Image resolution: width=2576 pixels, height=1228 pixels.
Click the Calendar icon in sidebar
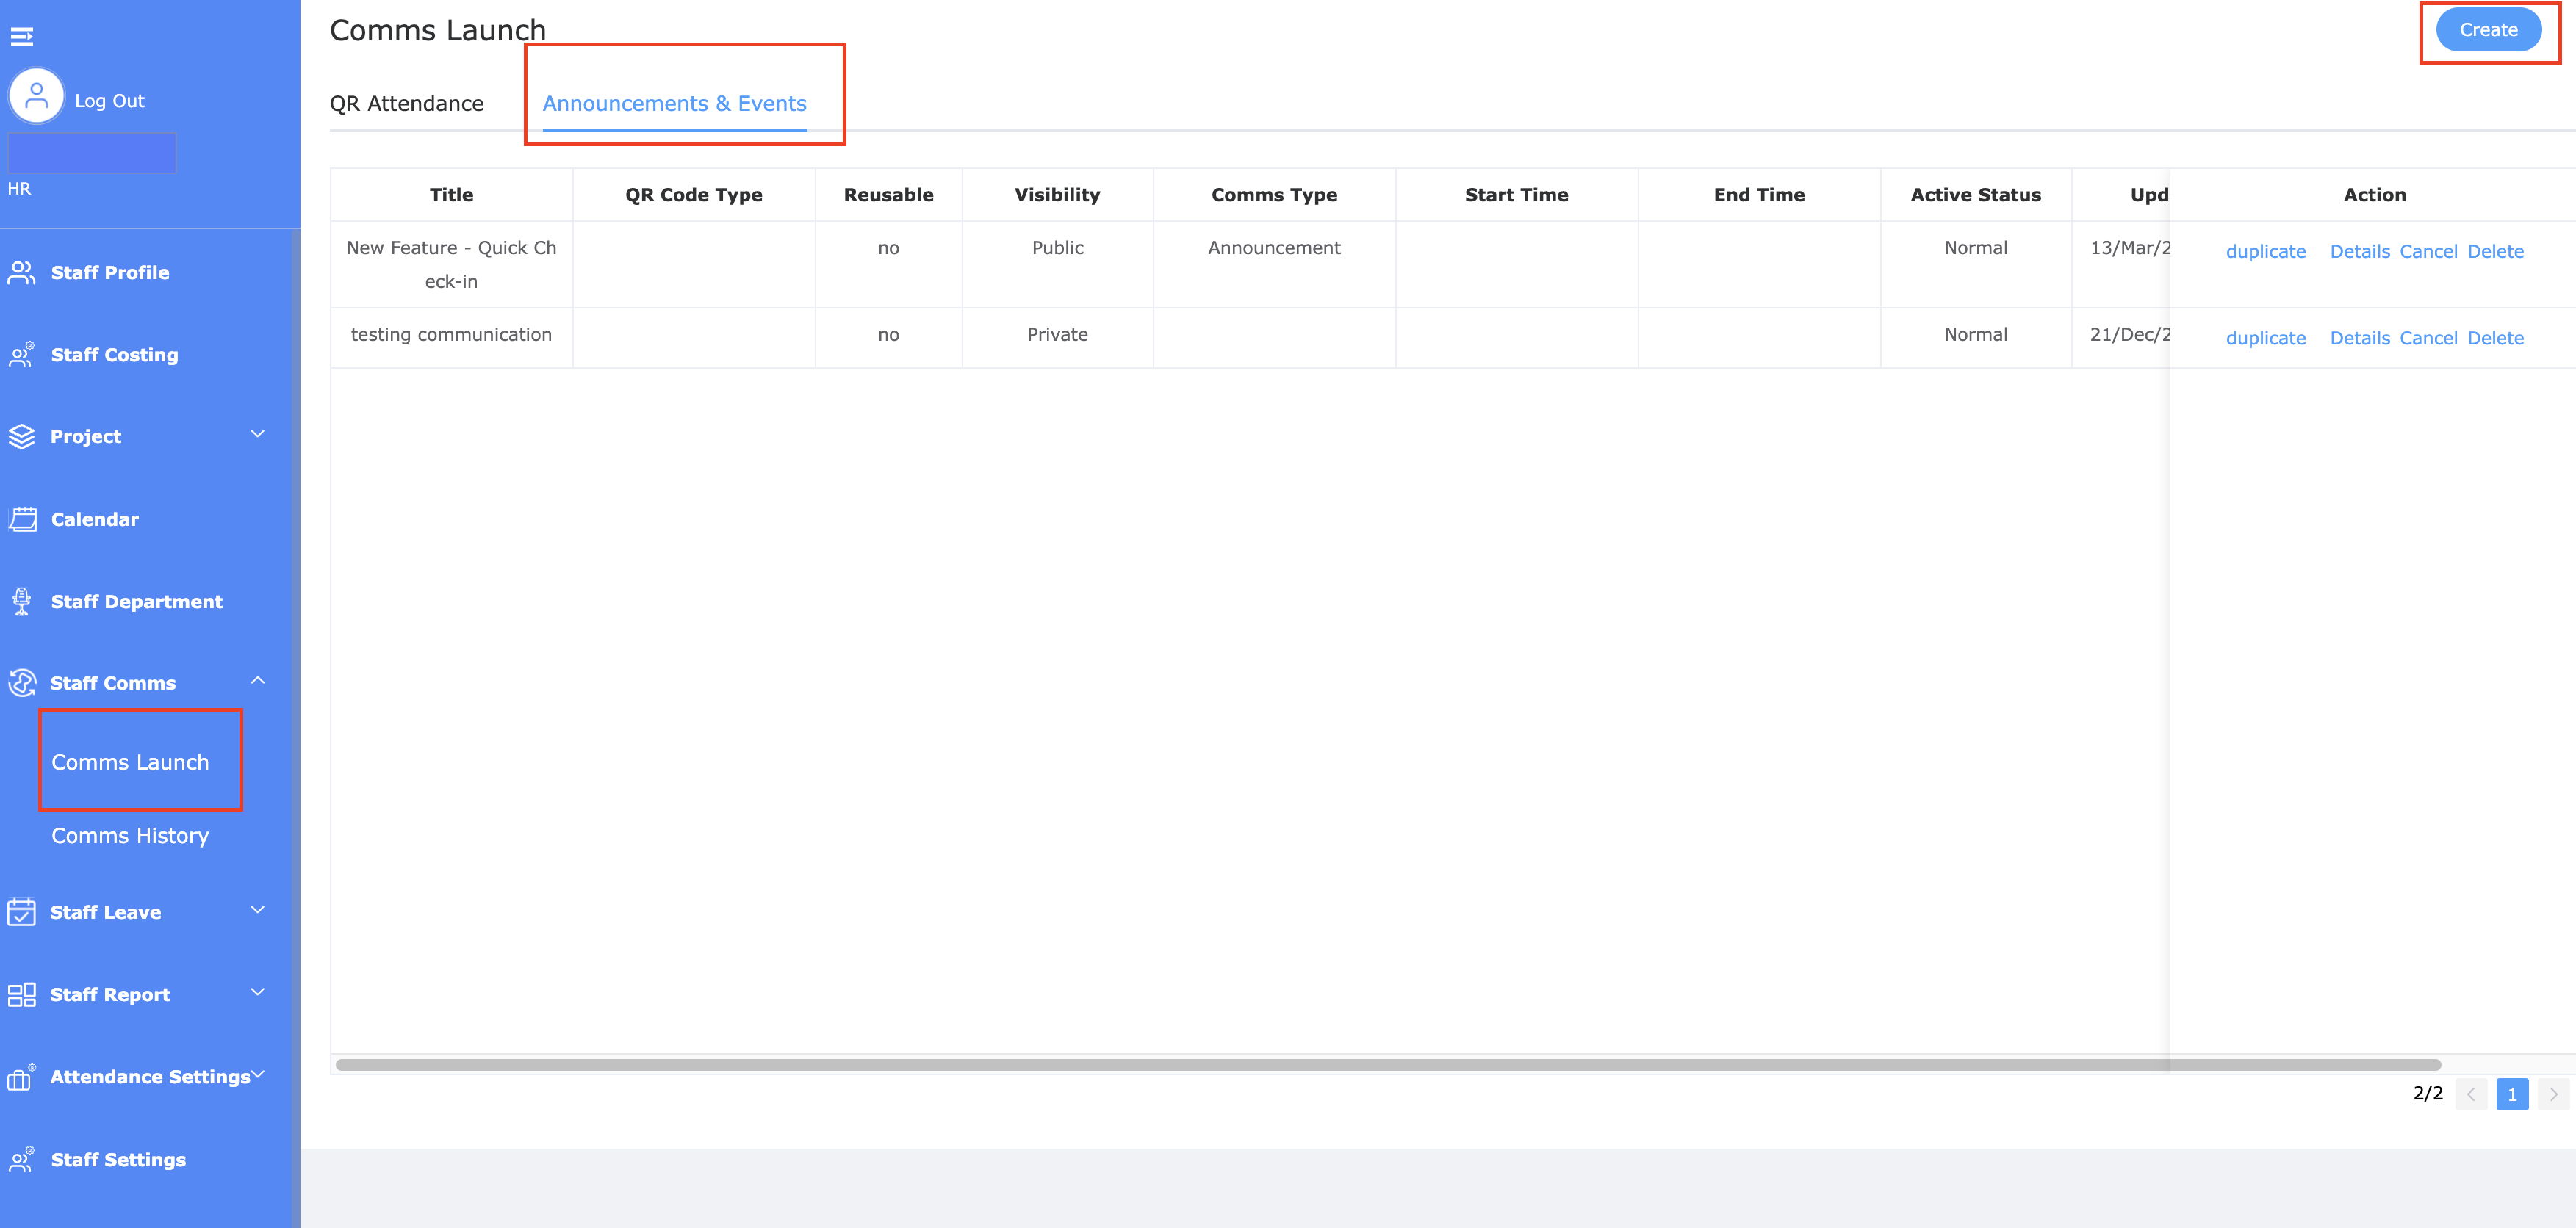coord(22,519)
